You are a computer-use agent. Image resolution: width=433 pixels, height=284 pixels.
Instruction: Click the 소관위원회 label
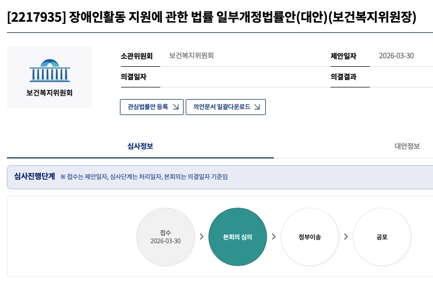(137, 56)
